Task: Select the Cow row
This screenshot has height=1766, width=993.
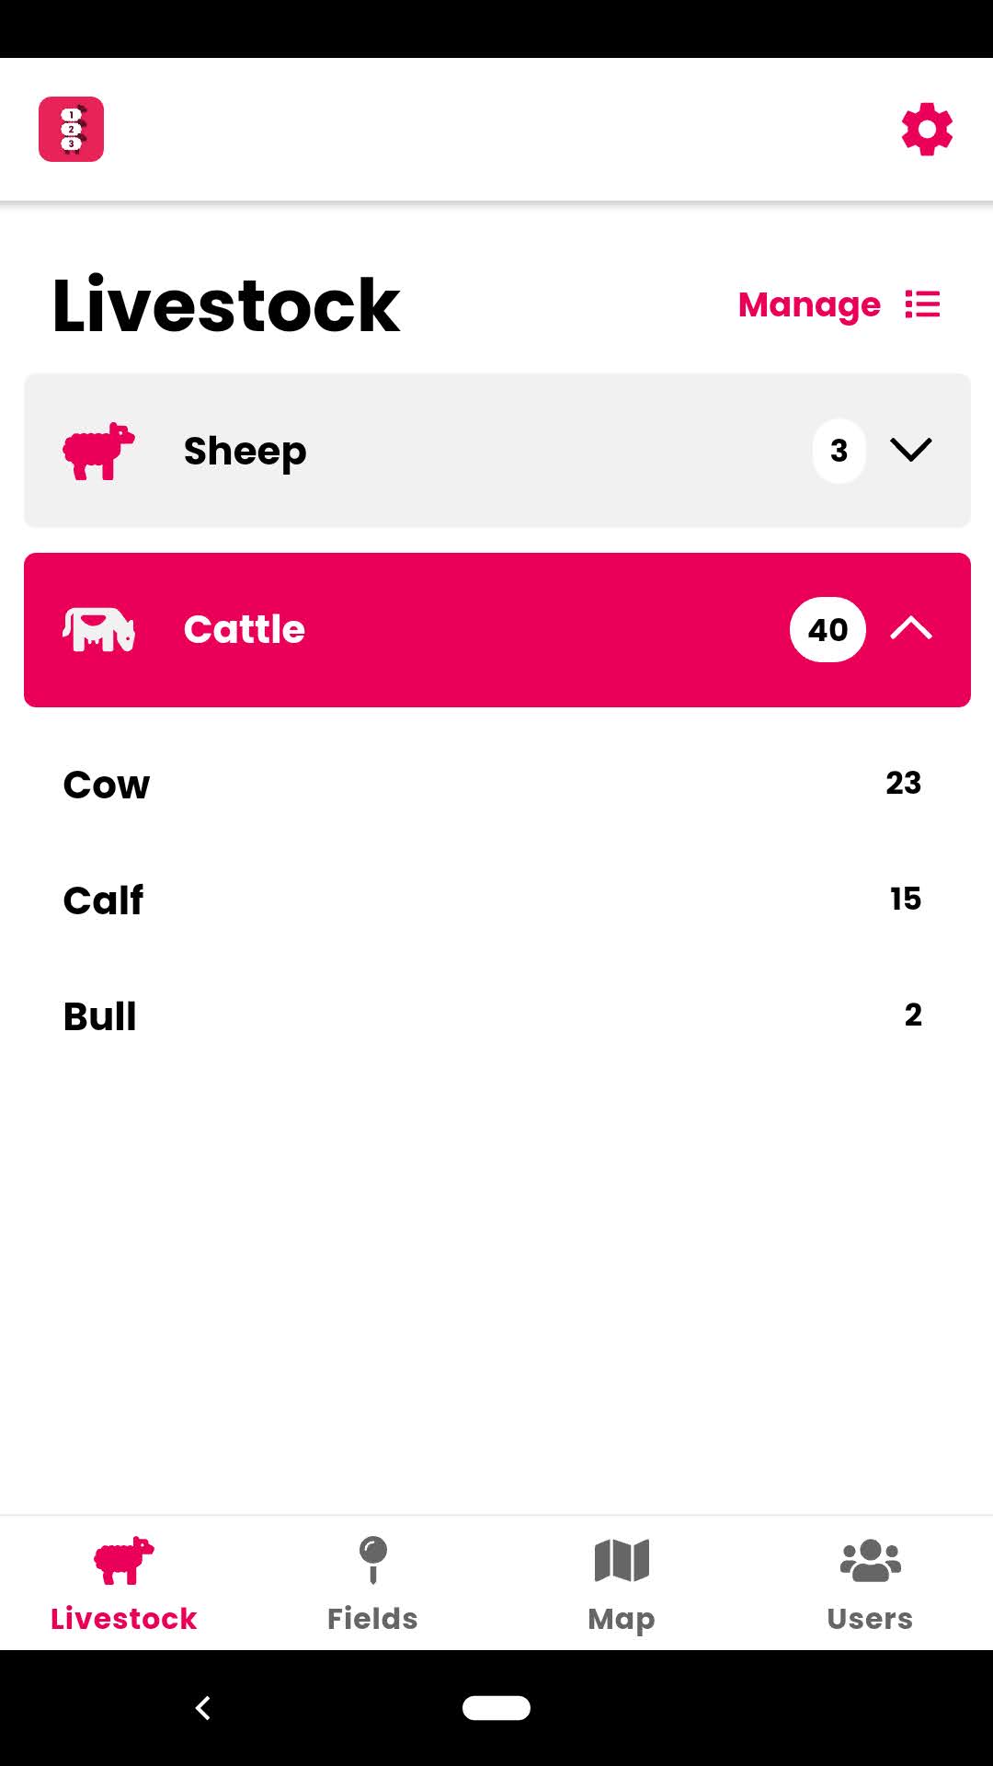Action: pos(496,784)
